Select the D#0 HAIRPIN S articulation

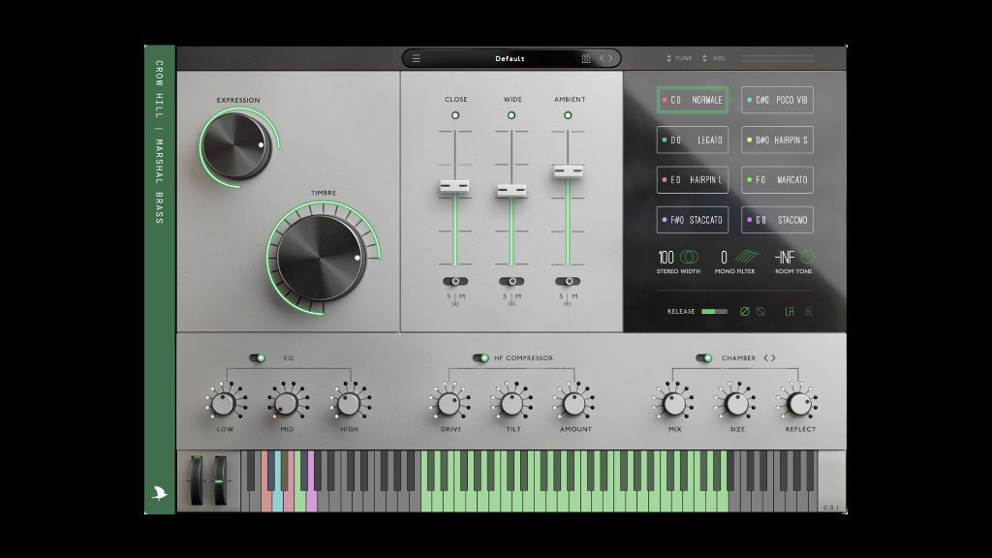778,139
